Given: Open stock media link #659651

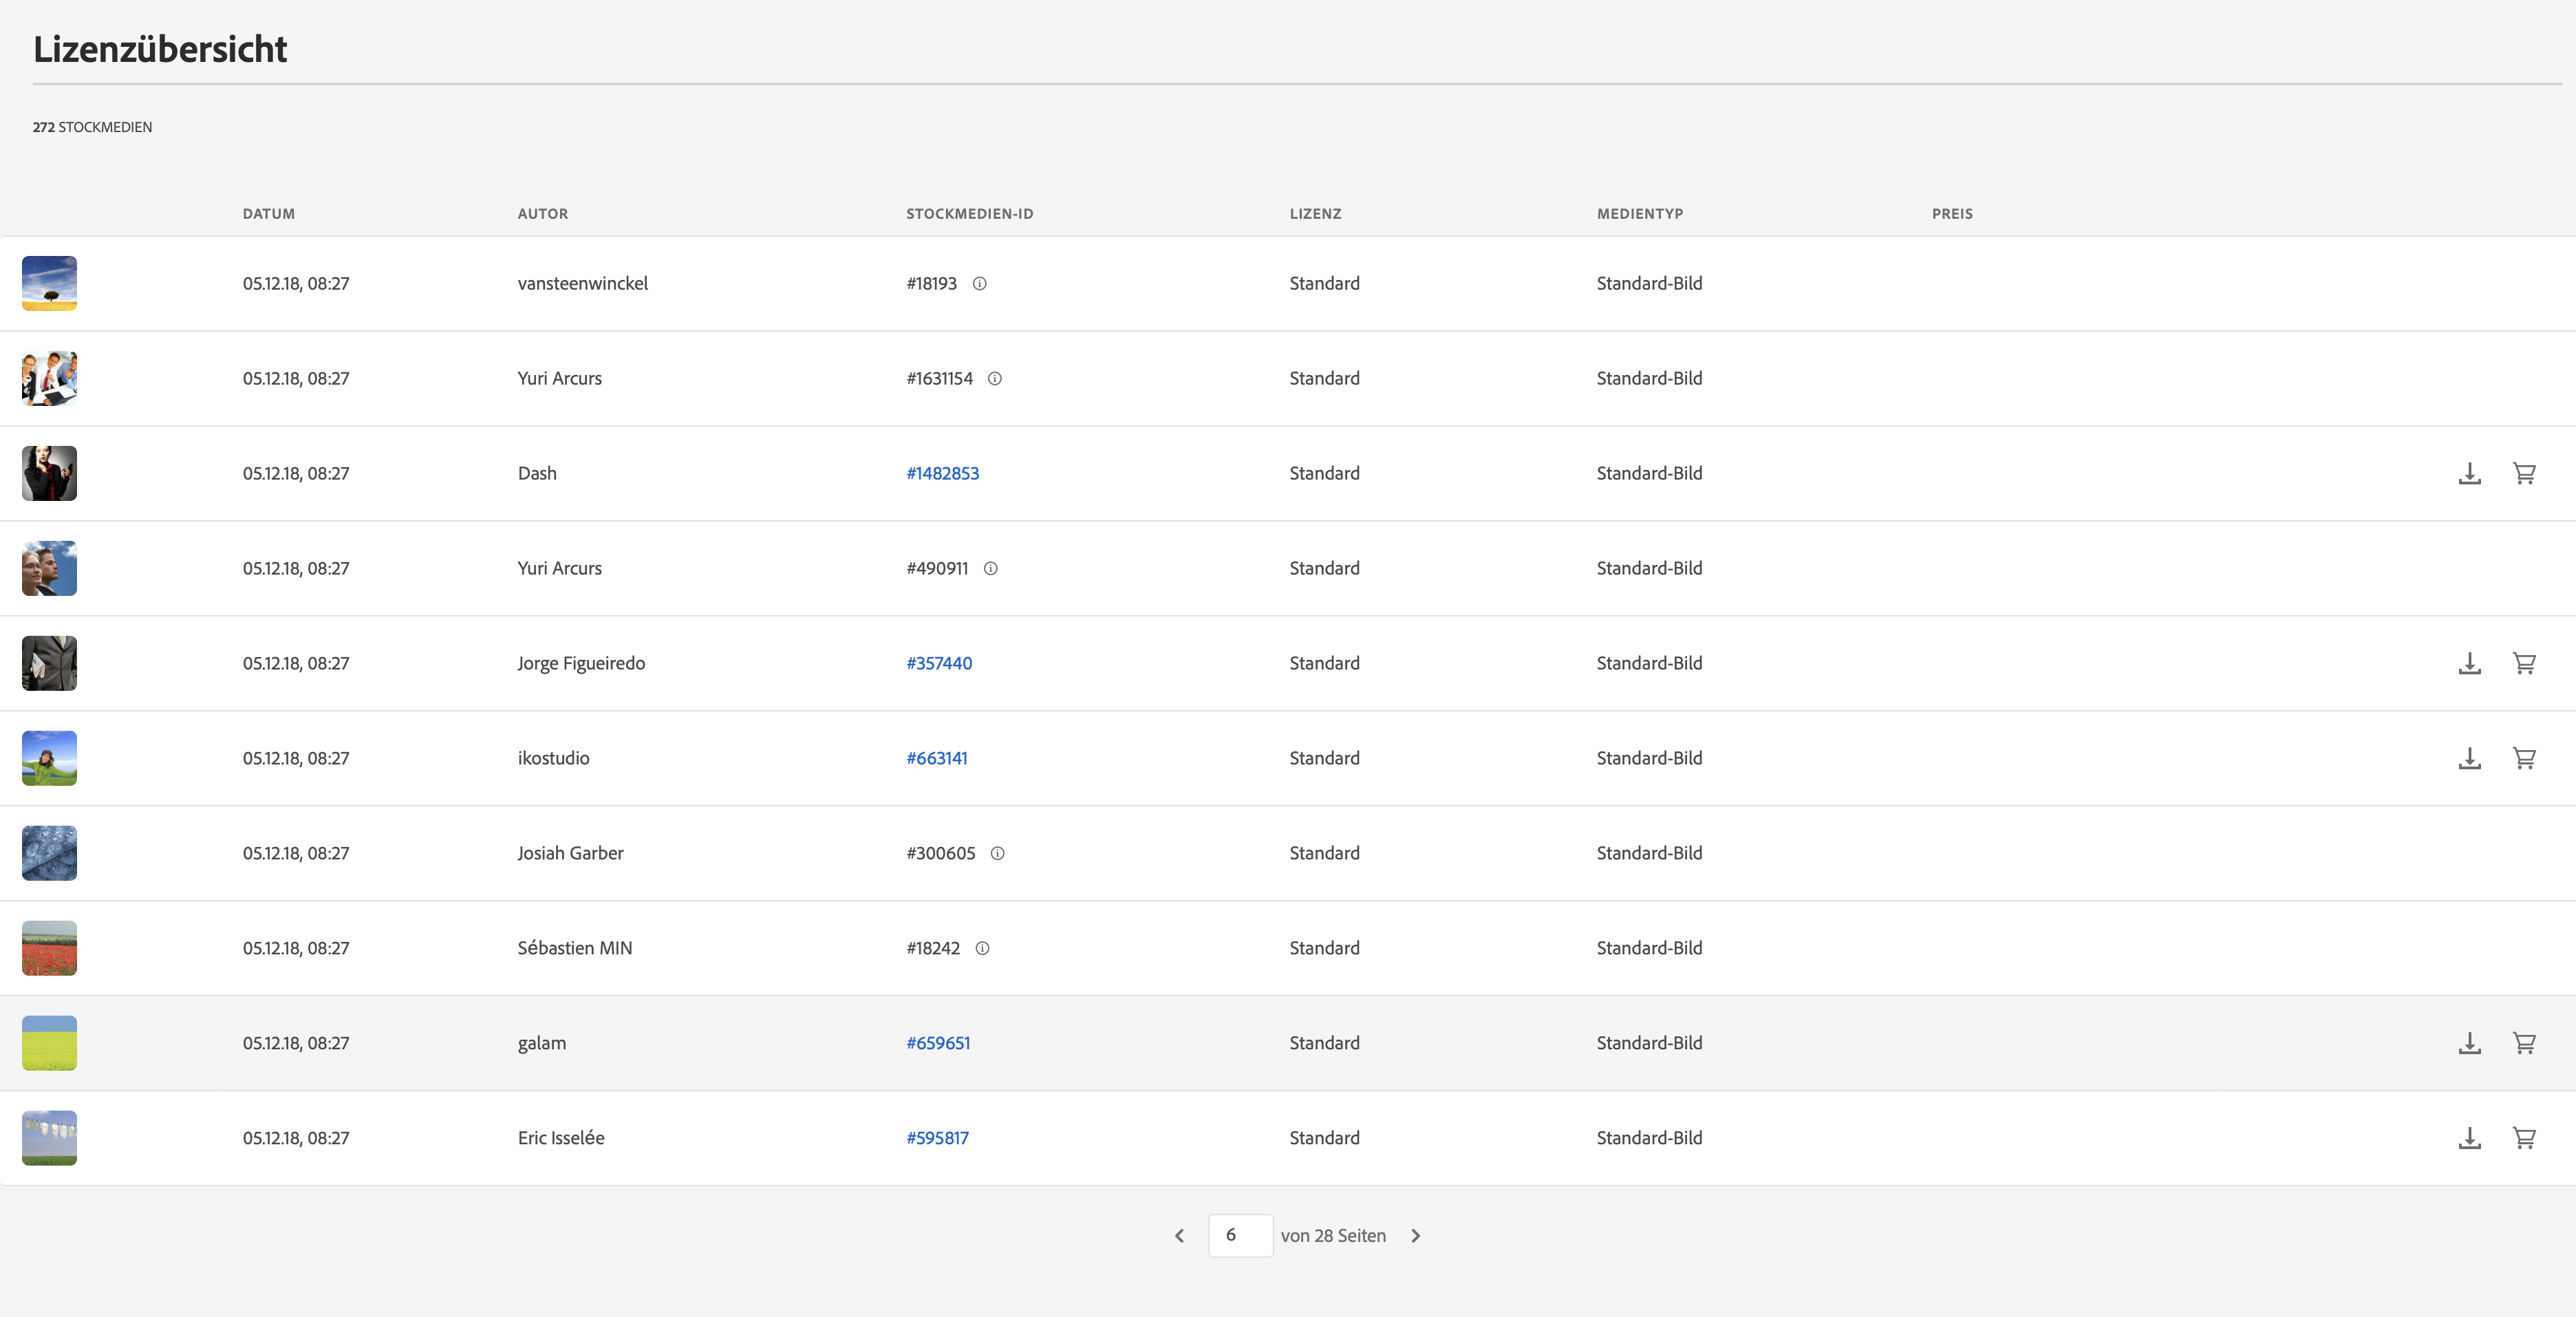Looking at the screenshot, I should coord(938,1043).
